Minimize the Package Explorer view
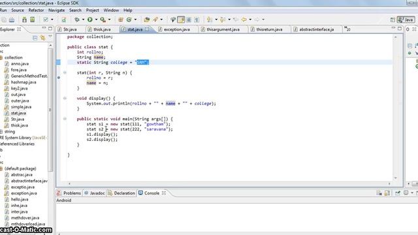 (44, 28)
